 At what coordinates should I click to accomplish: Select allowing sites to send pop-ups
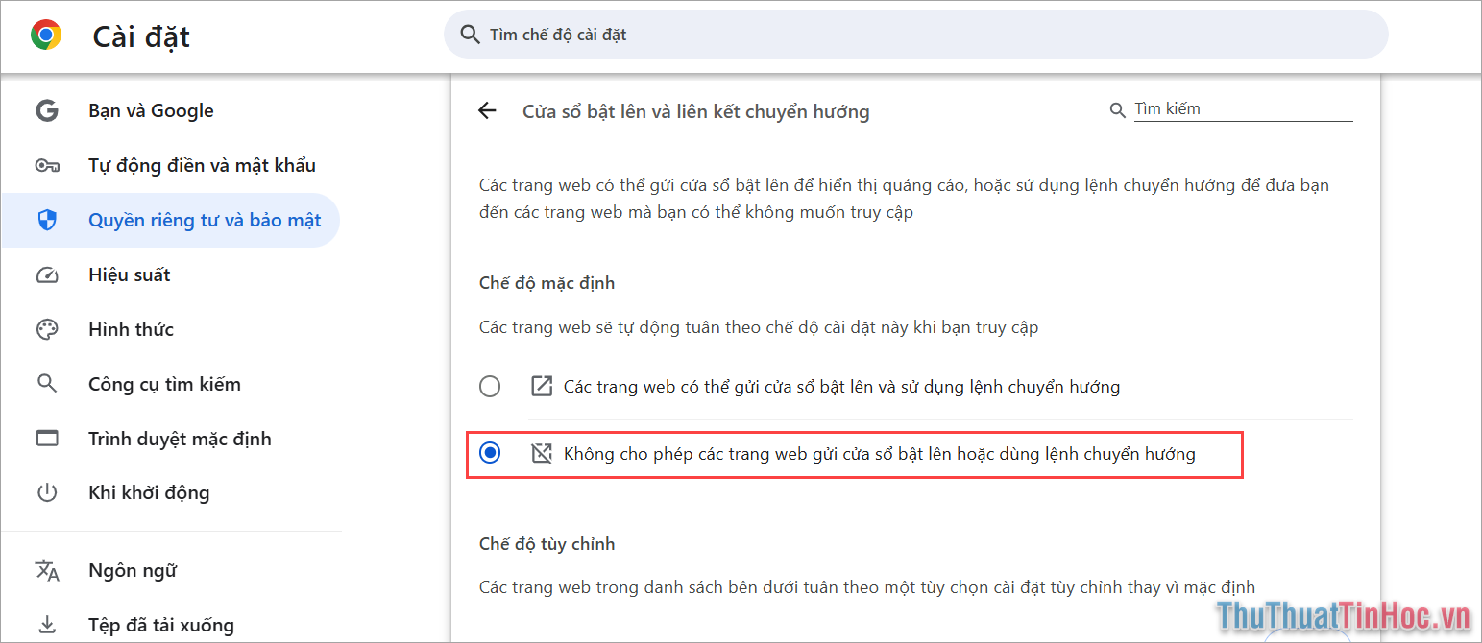(490, 386)
